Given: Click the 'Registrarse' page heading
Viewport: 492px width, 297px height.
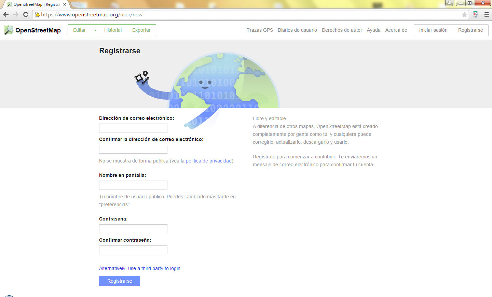Looking at the screenshot, I should 120,51.
